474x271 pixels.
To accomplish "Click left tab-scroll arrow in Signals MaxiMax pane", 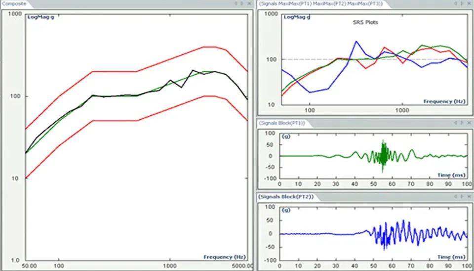I will 456,3.
